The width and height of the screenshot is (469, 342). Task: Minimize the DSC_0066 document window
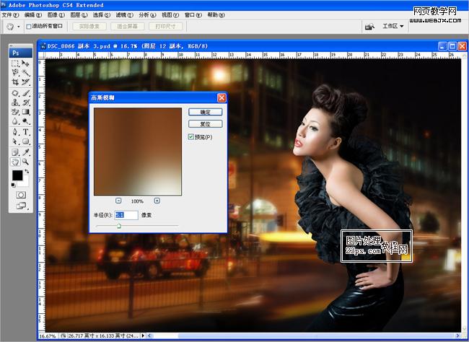coord(442,46)
